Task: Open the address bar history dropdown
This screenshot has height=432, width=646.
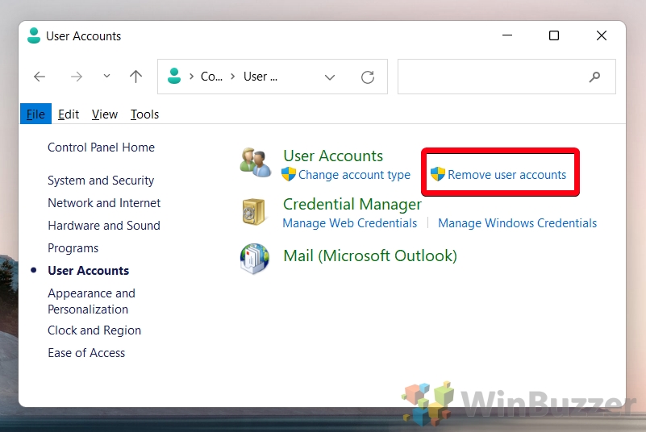Action: pos(330,77)
